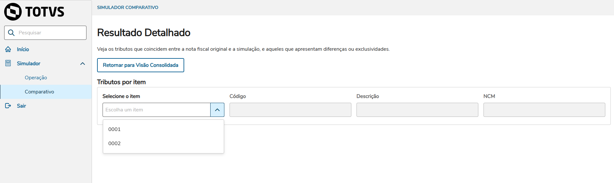The image size is (614, 183).
Task: Select item 0001 from the list
Action: tap(114, 129)
